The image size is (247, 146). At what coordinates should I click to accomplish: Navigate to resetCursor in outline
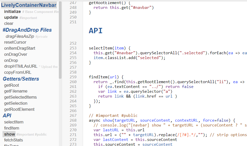pyautogui.click(x=15, y=42)
